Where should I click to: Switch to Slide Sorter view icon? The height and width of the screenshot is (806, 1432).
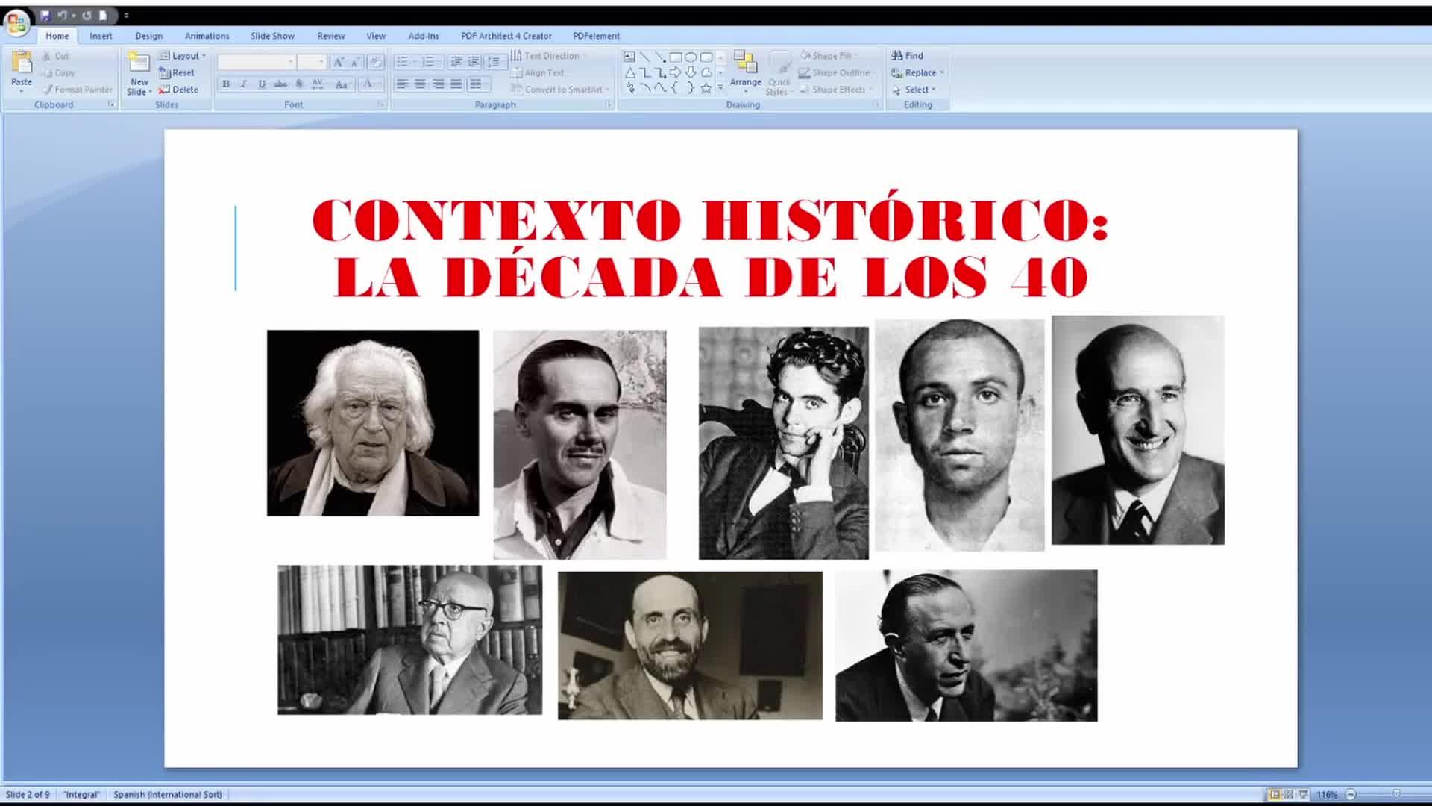coord(1288,794)
